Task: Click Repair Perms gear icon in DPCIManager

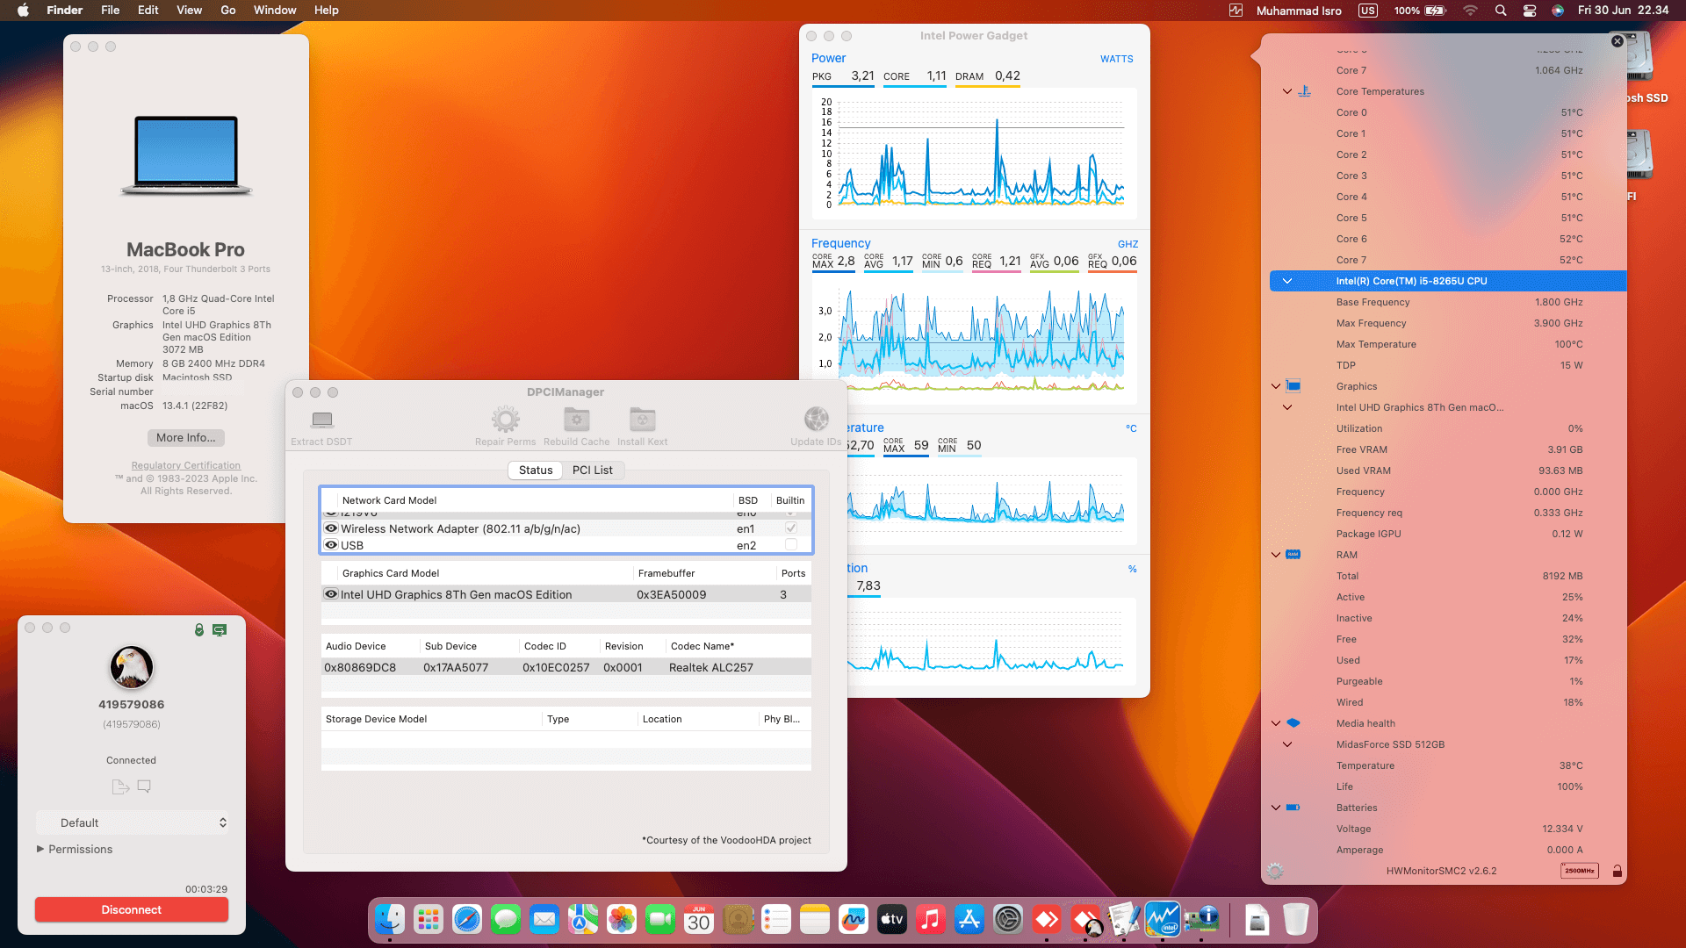Action: (506, 420)
